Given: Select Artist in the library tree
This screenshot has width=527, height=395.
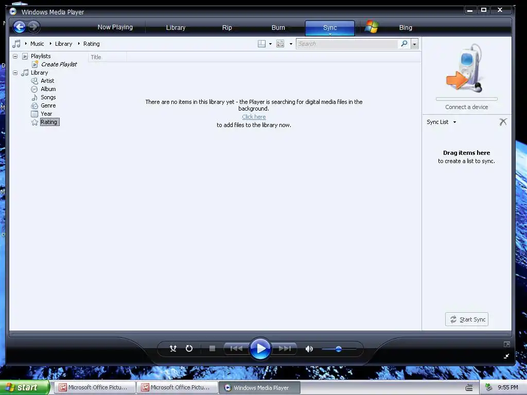Looking at the screenshot, I should 47,81.
